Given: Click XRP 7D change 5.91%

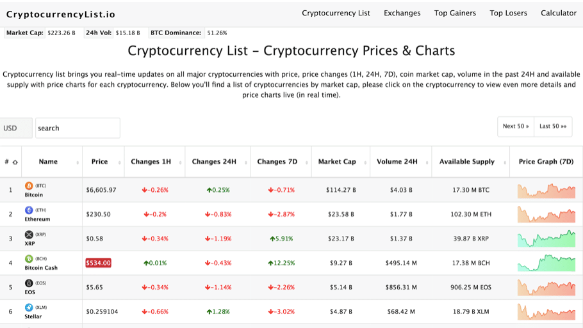Looking at the screenshot, I should 281,238.
